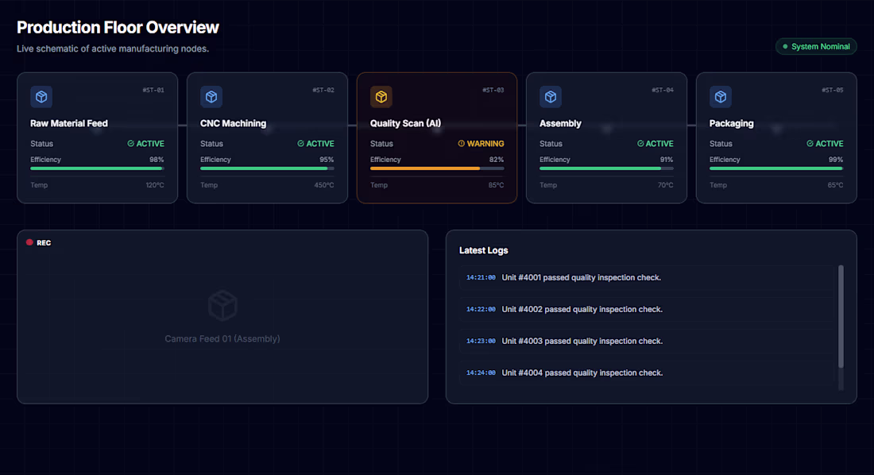This screenshot has height=475, width=874.
Task: Click the #ST-02 station ID label
Action: point(323,90)
